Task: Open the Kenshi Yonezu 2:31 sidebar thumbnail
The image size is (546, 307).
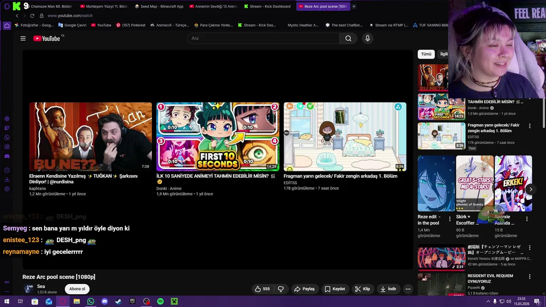Action: coord(441,257)
